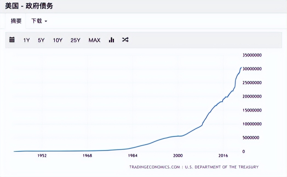
Task: Switch to the 摘要 tab
Action: click(x=16, y=21)
